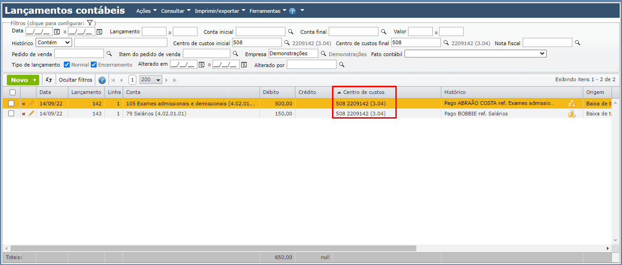Viewport: 622px width, 265px height.
Task: Search Nota fiscal with magnifier icon
Action: pyautogui.click(x=577, y=43)
